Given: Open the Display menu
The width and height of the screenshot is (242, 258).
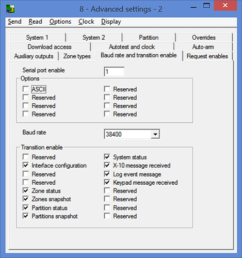Looking at the screenshot, I should 111,22.
